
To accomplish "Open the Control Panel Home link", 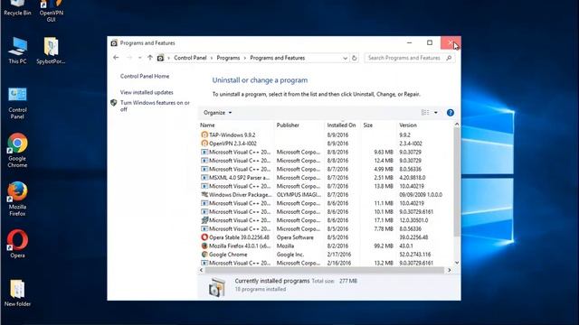I will (145, 76).
